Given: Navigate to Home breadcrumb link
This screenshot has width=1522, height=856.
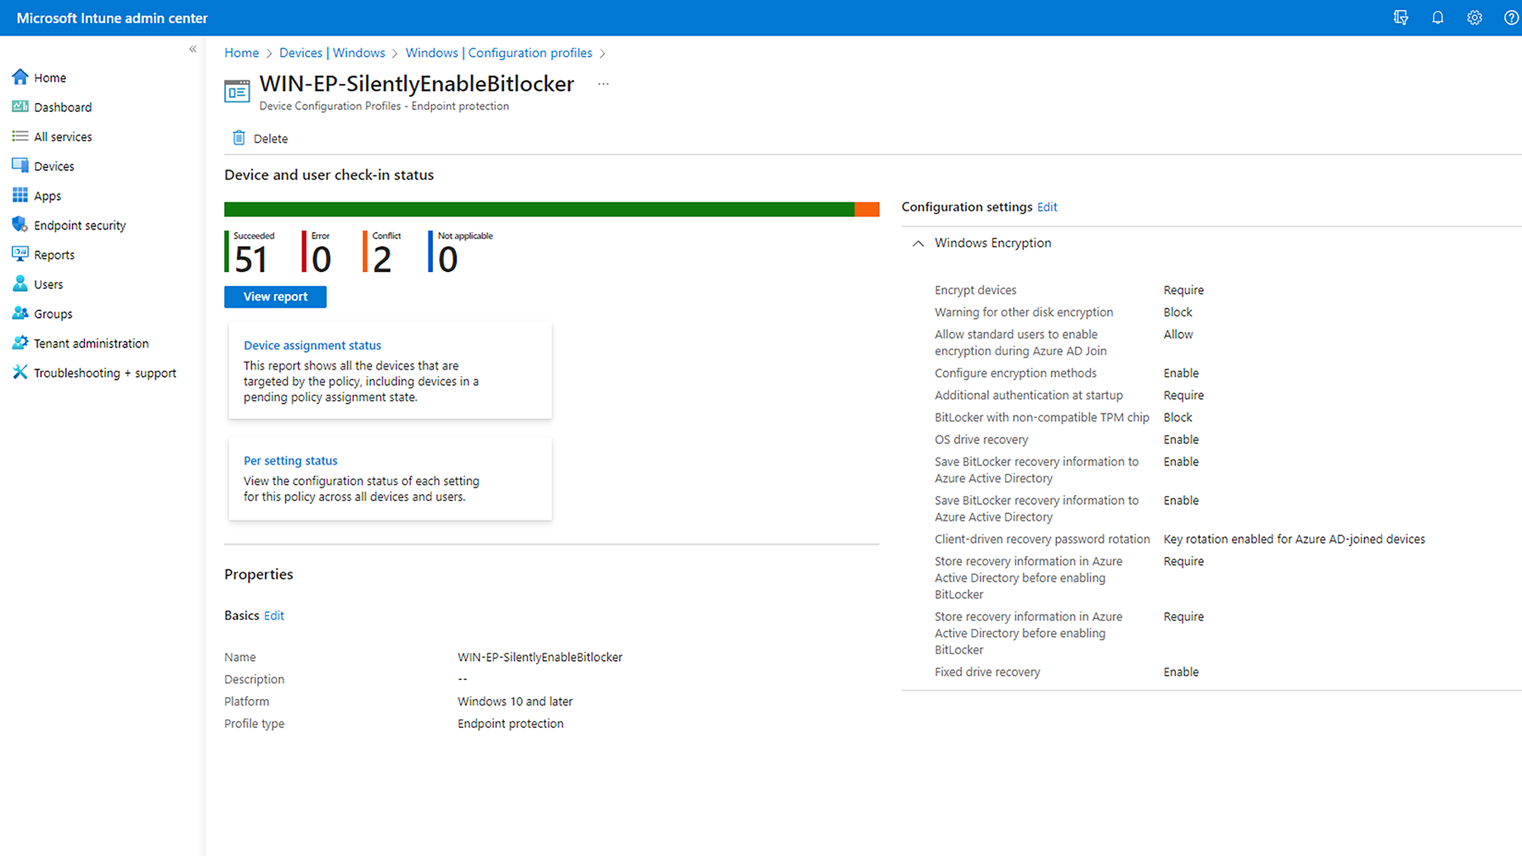Looking at the screenshot, I should coord(241,53).
